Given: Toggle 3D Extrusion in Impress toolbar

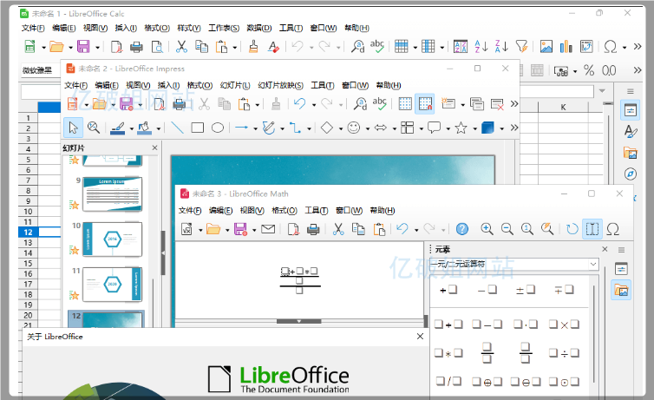Looking at the screenshot, I should [487, 128].
